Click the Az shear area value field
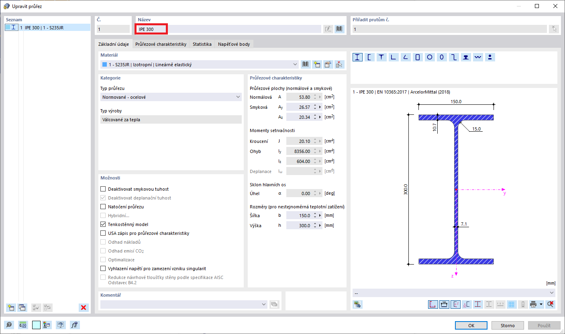The height and width of the screenshot is (334, 565). (299, 117)
